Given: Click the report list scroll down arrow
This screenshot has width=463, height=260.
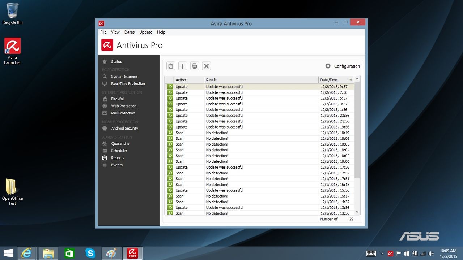Looking at the screenshot, I should (357, 212).
